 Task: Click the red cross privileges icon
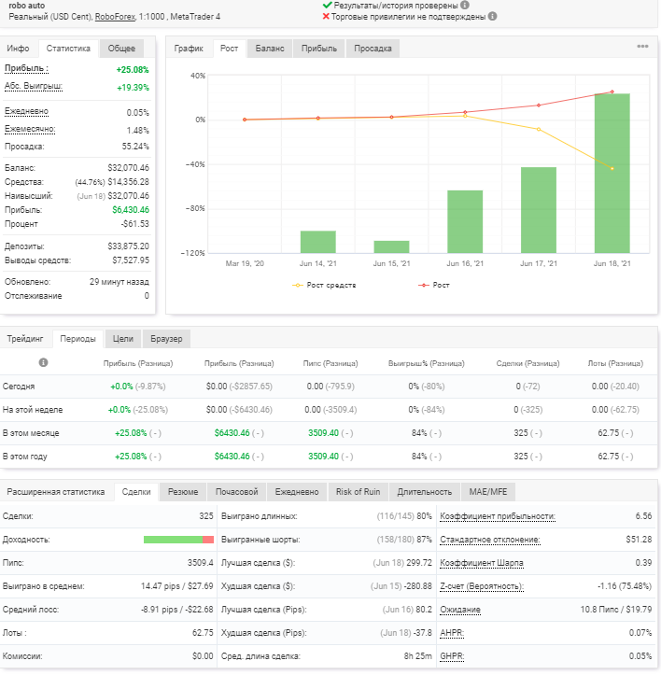[x=326, y=17]
